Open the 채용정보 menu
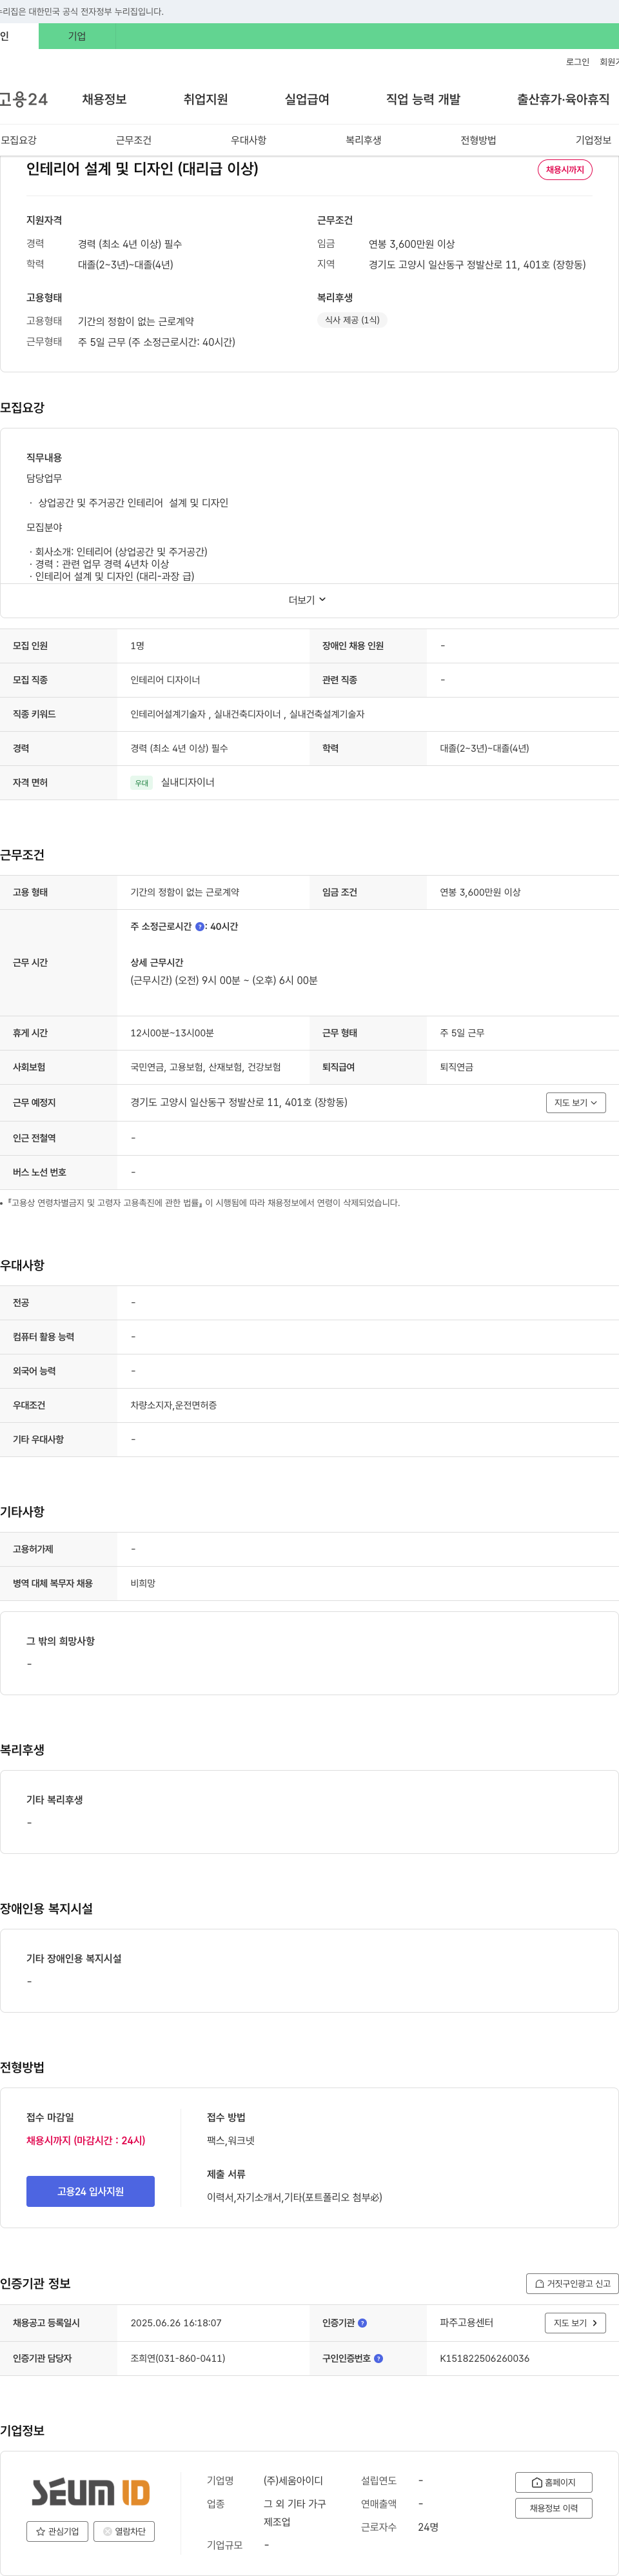Viewport: 619px width, 2576px height. [104, 99]
